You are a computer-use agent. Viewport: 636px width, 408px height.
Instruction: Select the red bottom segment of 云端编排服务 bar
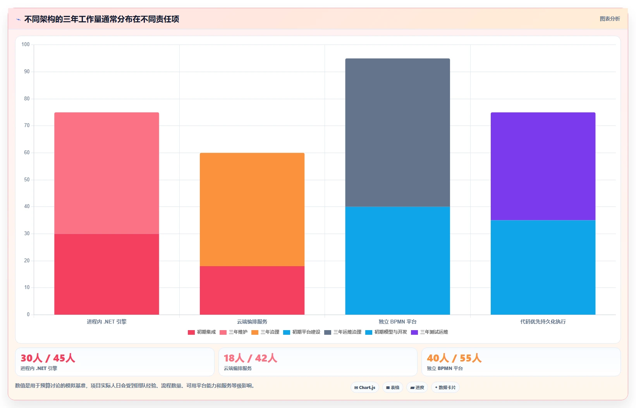[252, 290]
